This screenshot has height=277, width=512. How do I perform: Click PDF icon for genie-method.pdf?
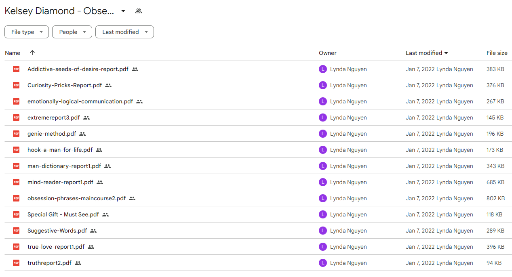(16, 134)
